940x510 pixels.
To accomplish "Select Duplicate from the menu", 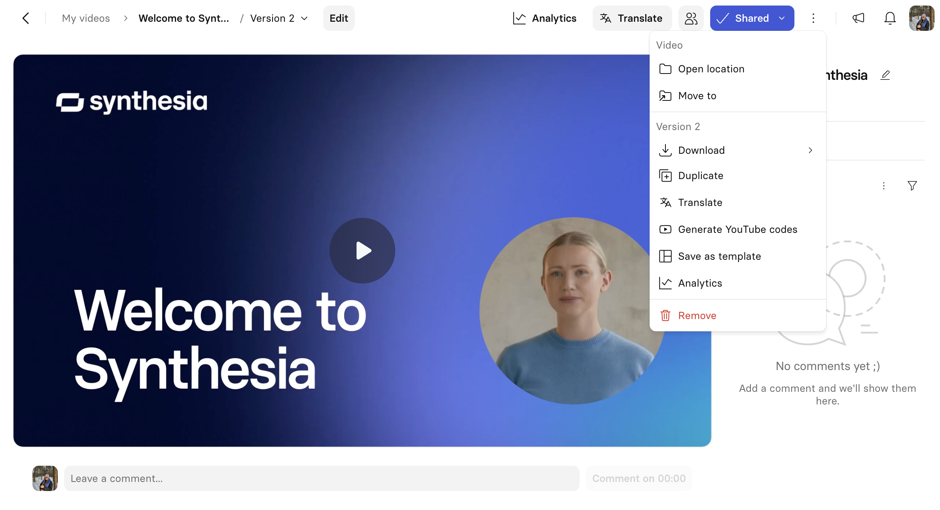I will 701,176.
